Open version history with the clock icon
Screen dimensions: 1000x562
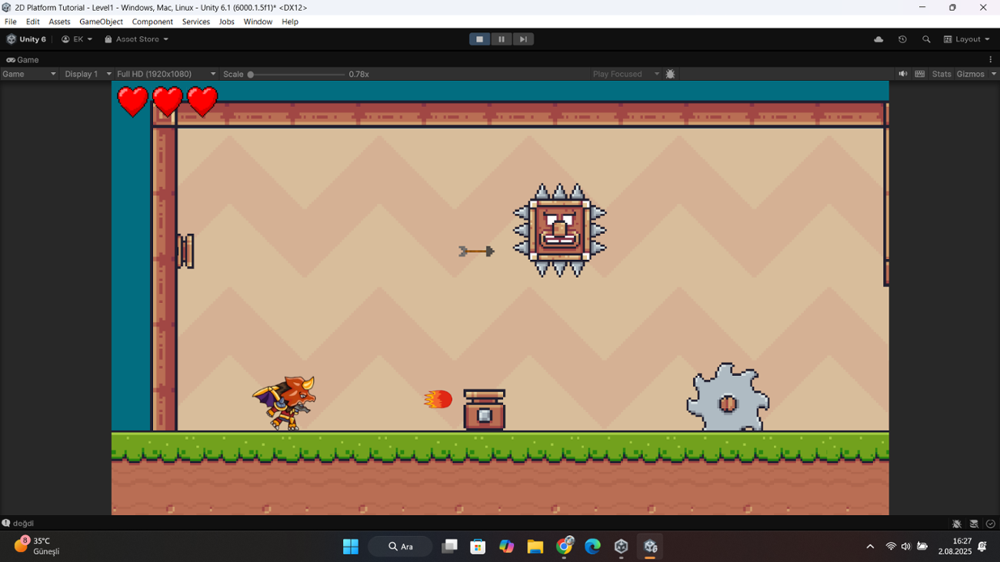click(x=902, y=38)
